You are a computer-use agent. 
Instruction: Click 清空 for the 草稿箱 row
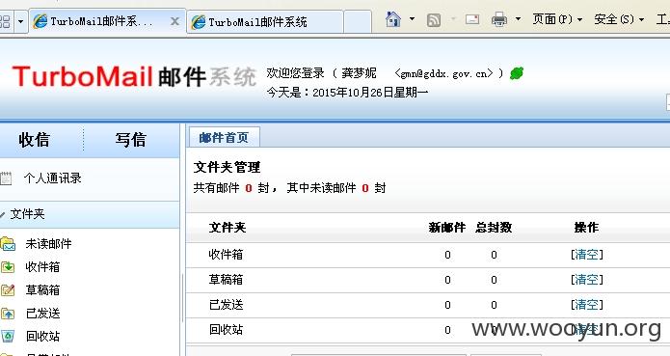586,280
